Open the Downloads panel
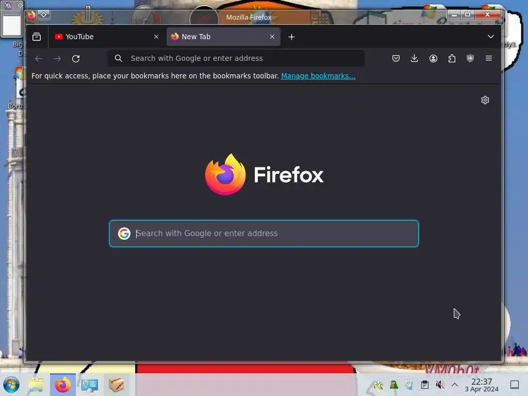Viewport: 528px width, 396px height. pos(415,58)
